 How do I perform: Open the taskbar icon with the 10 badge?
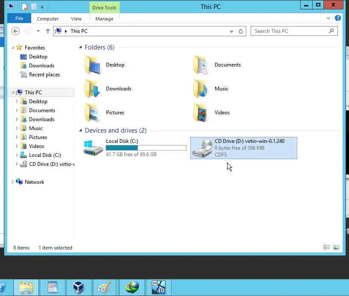tap(159, 287)
